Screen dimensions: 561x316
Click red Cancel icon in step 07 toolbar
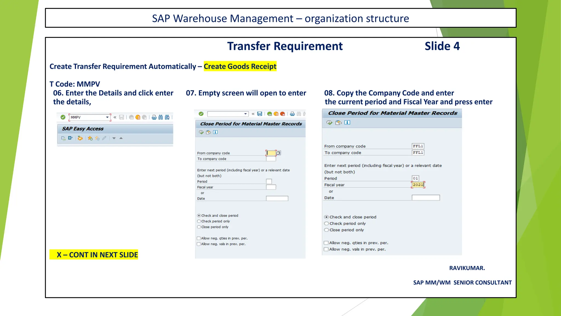[x=282, y=114]
